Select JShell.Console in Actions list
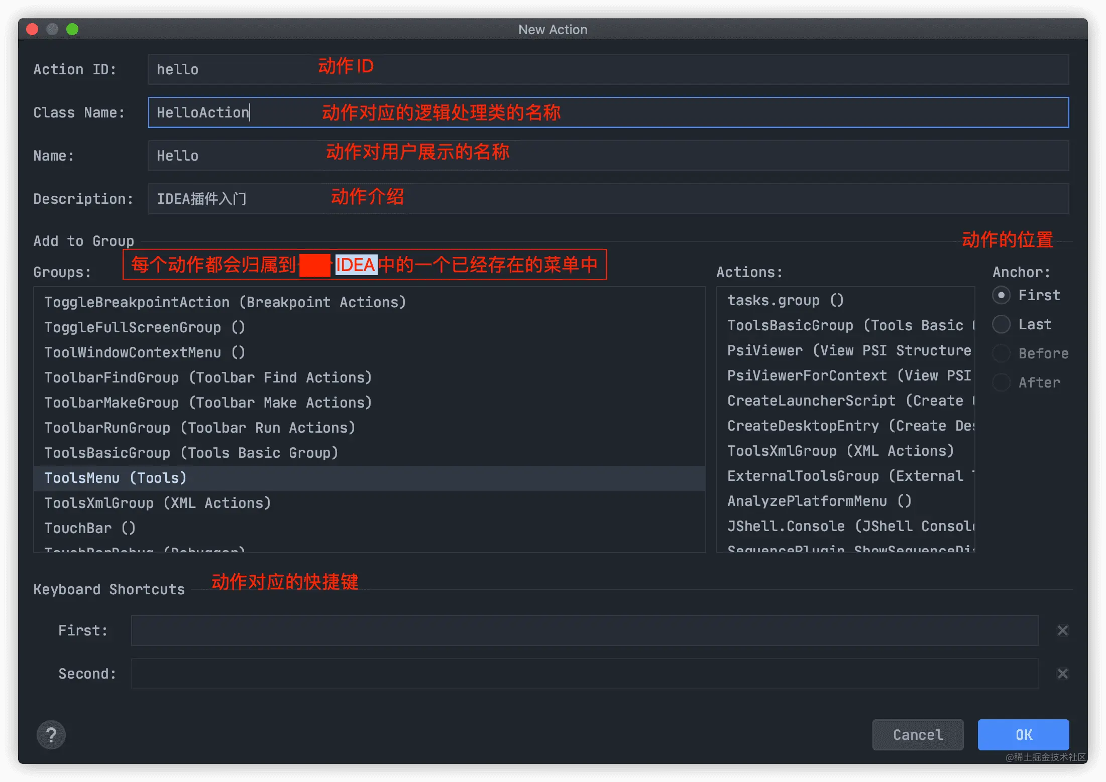The image size is (1106, 782). pyautogui.click(x=846, y=526)
